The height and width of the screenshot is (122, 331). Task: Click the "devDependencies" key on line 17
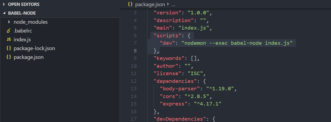pos(179,119)
